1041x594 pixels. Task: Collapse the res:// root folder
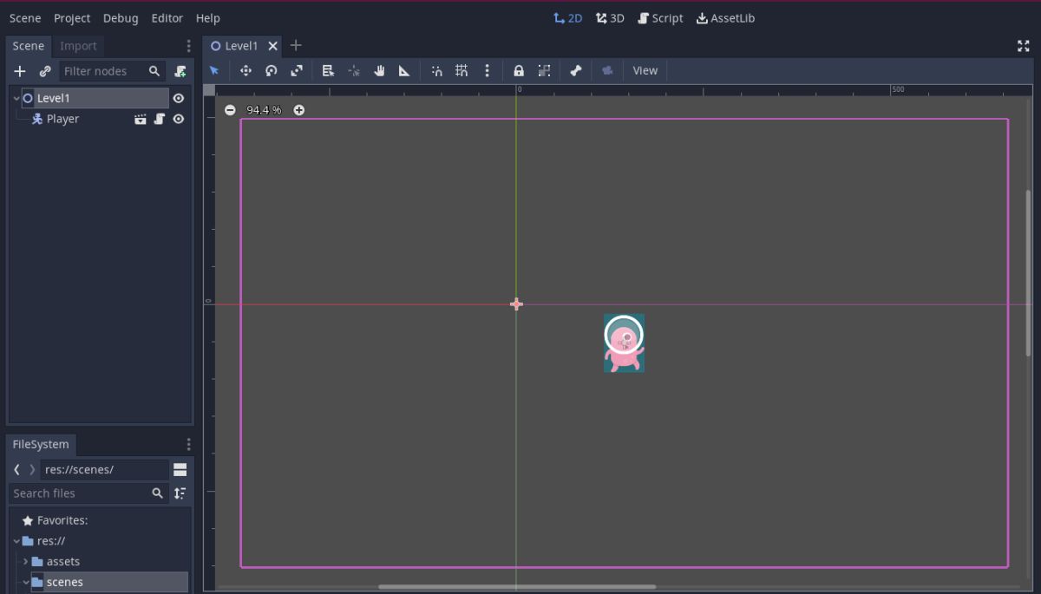click(x=16, y=541)
